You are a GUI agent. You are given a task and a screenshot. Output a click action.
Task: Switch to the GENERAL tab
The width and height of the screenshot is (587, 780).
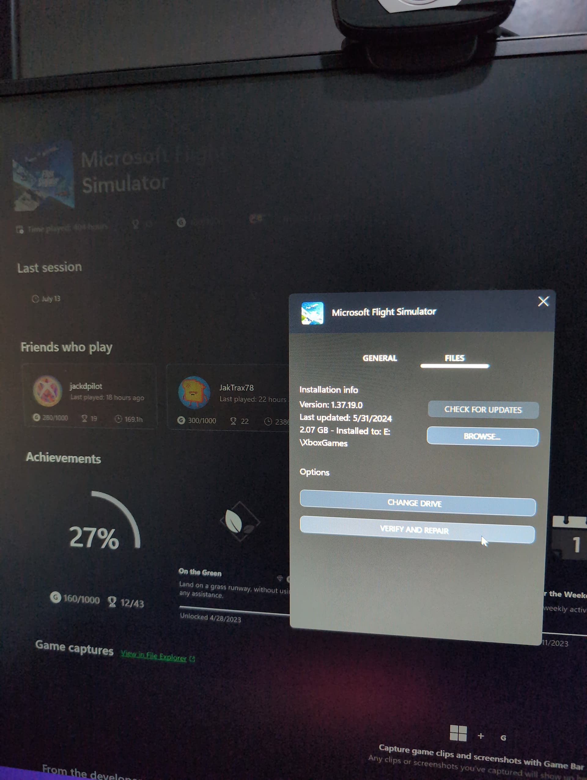point(380,358)
